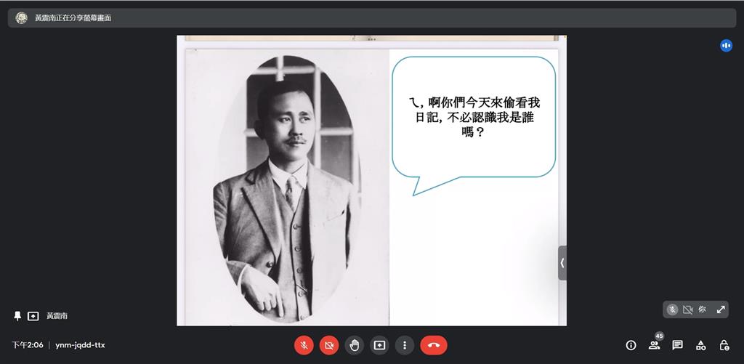Image resolution: width=744 pixels, height=364 pixels.
Task: Raise your hand
Action: point(355,346)
